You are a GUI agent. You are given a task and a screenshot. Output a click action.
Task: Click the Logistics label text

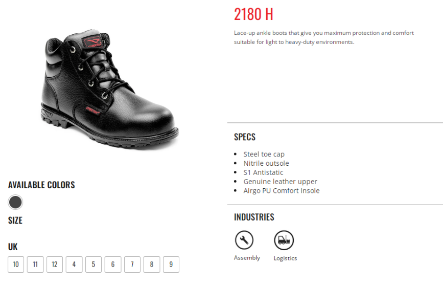tap(285, 258)
